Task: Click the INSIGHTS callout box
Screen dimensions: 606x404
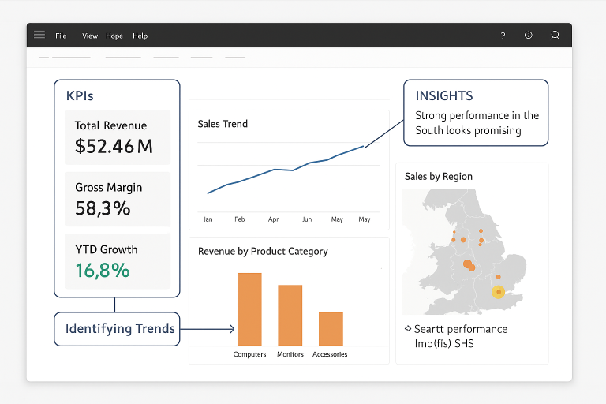Action: click(x=475, y=112)
